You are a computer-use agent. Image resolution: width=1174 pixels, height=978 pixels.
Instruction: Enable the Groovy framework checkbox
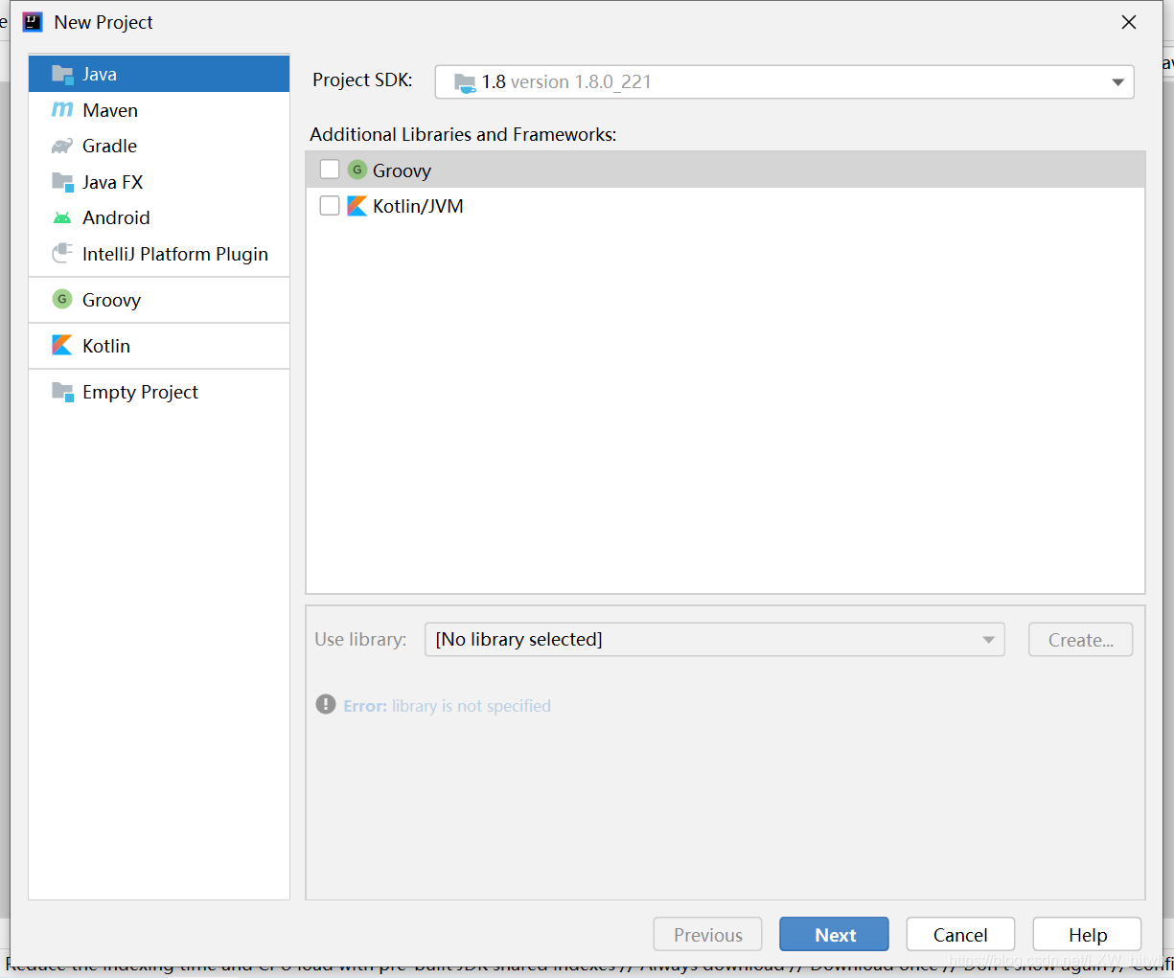coord(330,170)
